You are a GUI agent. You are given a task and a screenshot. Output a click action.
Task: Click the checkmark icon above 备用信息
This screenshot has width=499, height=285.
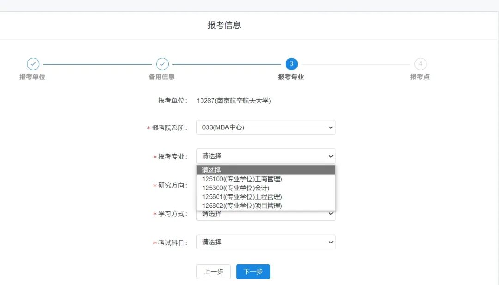click(x=162, y=64)
